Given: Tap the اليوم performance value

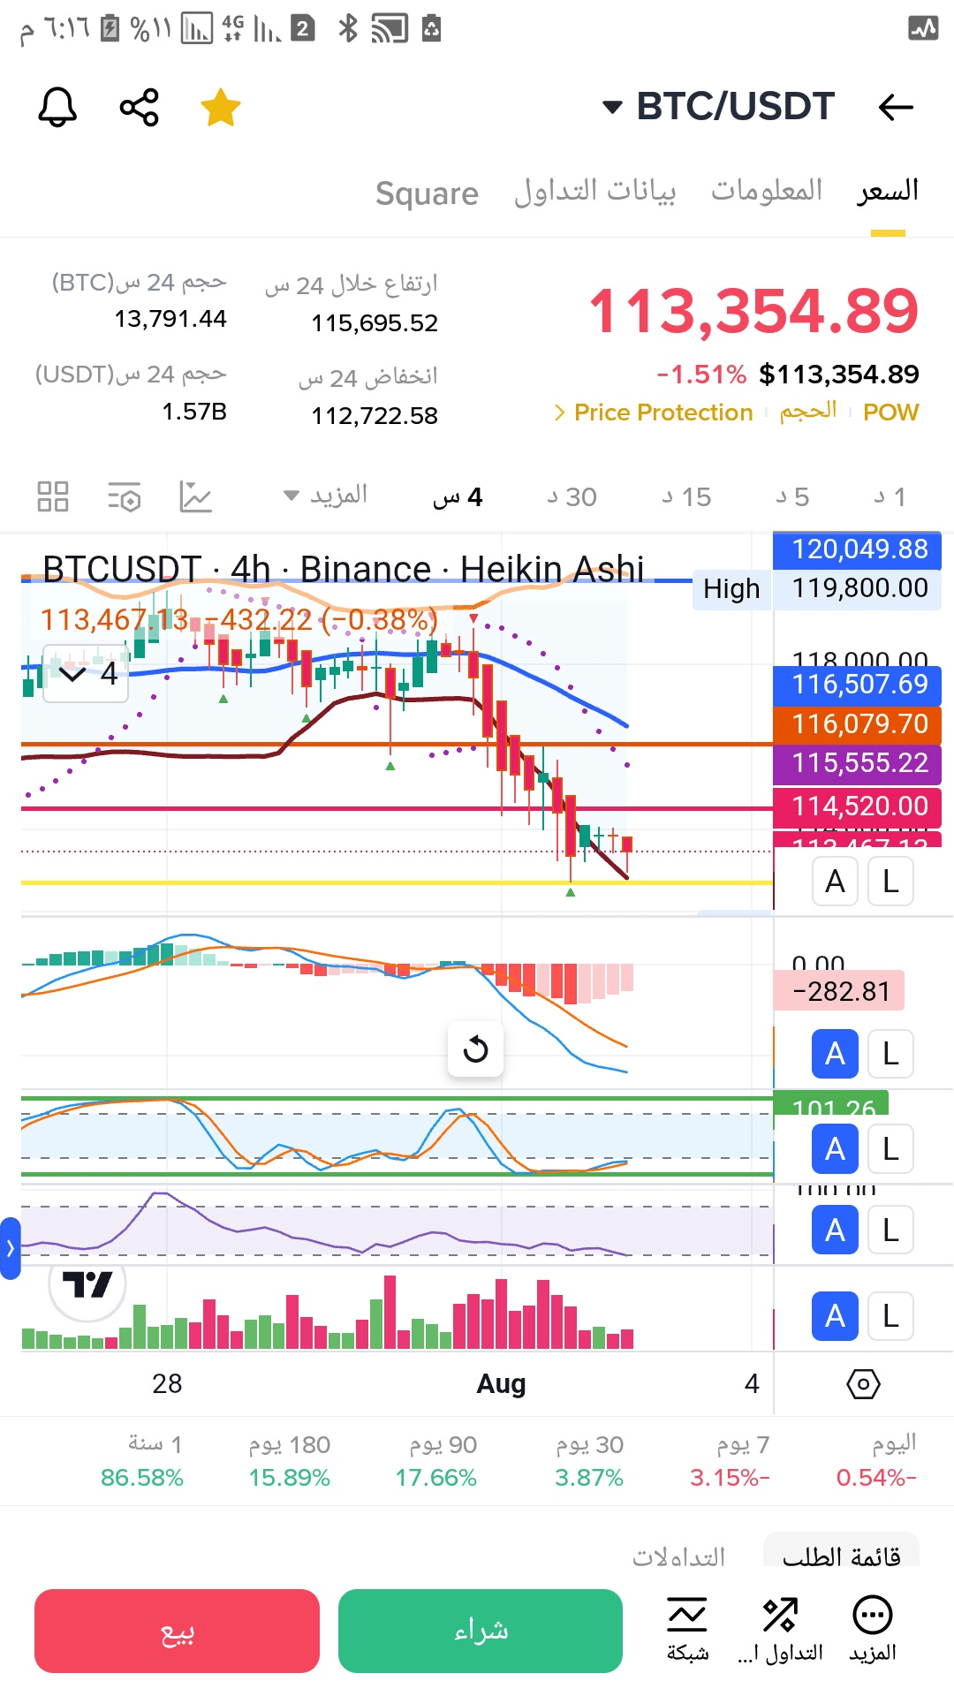Looking at the screenshot, I should pos(876,1477).
